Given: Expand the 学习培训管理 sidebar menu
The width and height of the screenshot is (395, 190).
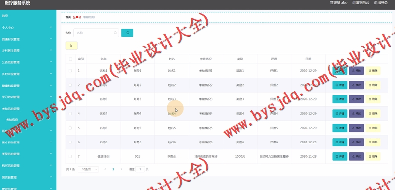Looking at the screenshot, I should click(28, 97).
